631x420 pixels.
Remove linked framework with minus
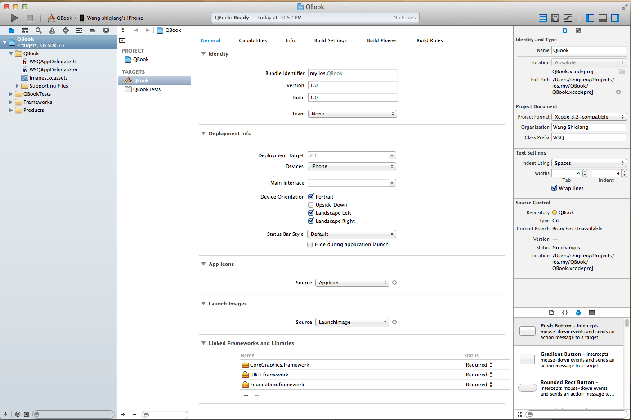pos(257,395)
